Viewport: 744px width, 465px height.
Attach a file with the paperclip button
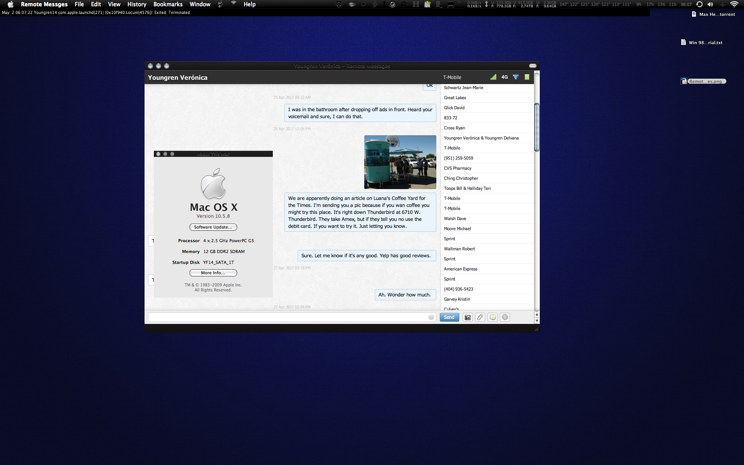[x=480, y=317]
